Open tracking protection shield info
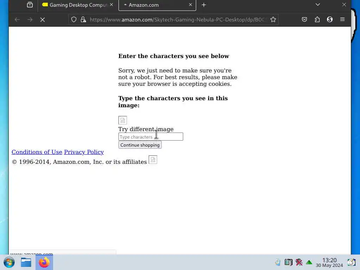The image size is (360, 270). 74,20
